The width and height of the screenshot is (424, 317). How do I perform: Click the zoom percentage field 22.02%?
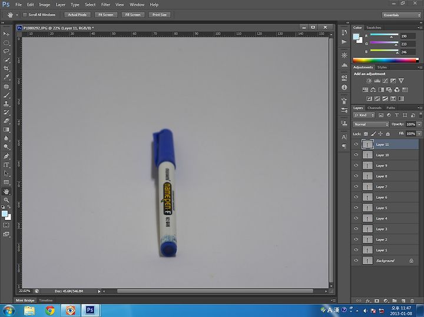(25, 291)
